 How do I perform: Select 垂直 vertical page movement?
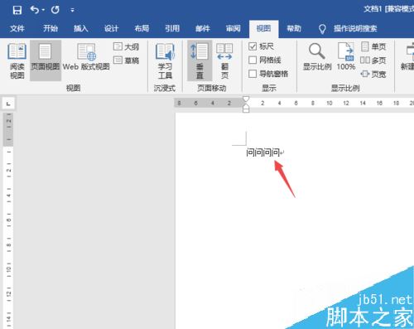tap(200, 60)
